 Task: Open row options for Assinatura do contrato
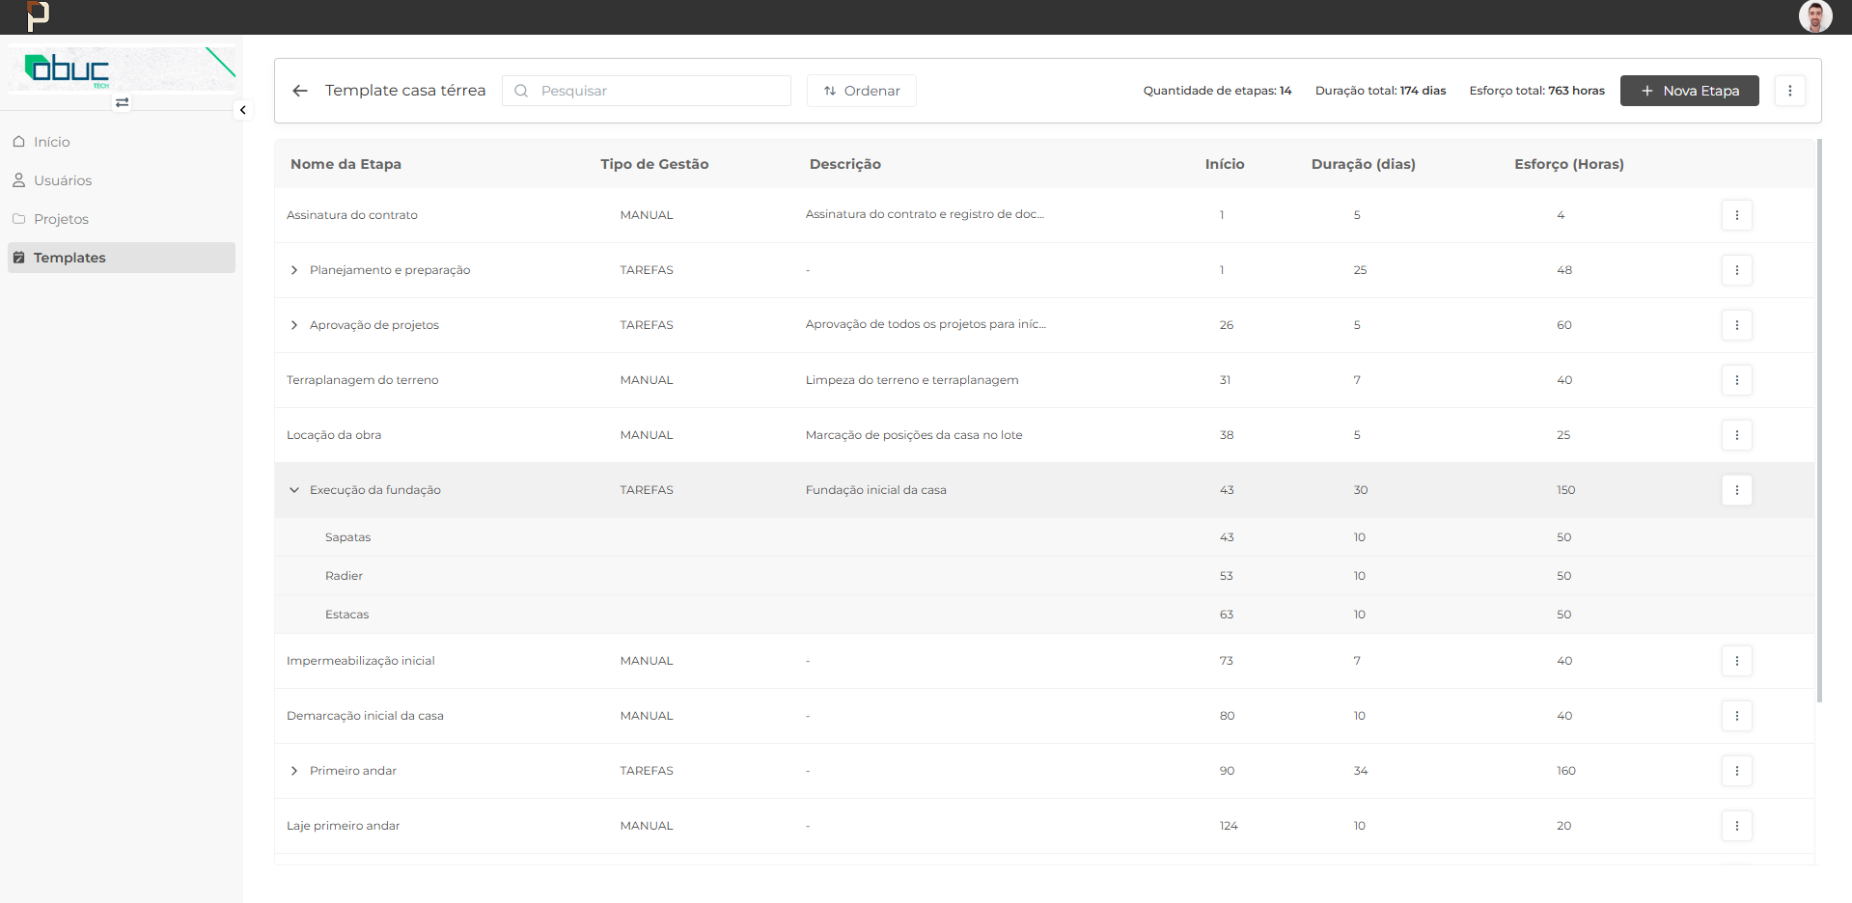point(1736,215)
